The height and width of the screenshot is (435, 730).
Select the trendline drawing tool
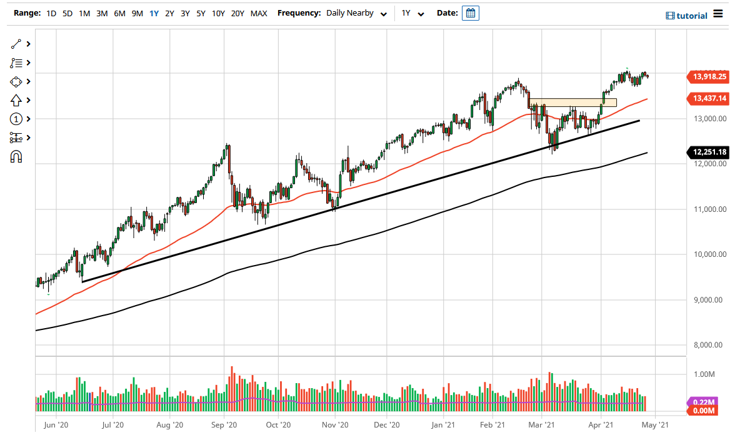17,44
